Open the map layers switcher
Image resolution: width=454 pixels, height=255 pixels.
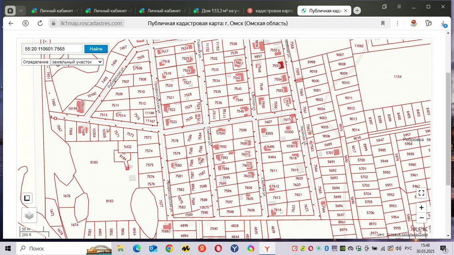pos(29,215)
